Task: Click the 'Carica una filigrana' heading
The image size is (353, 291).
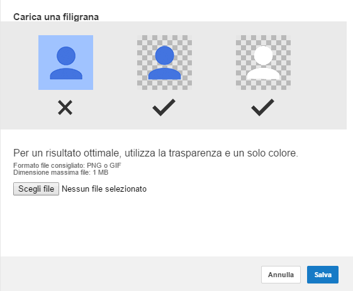Action: pos(56,17)
